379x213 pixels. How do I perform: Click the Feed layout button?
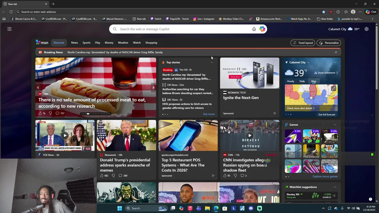click(x=303, y=43)
